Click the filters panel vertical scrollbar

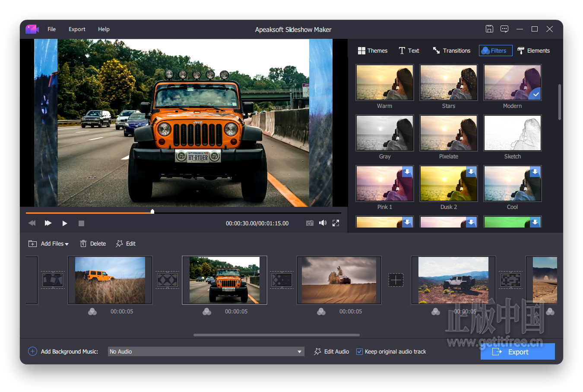(560, 102)
